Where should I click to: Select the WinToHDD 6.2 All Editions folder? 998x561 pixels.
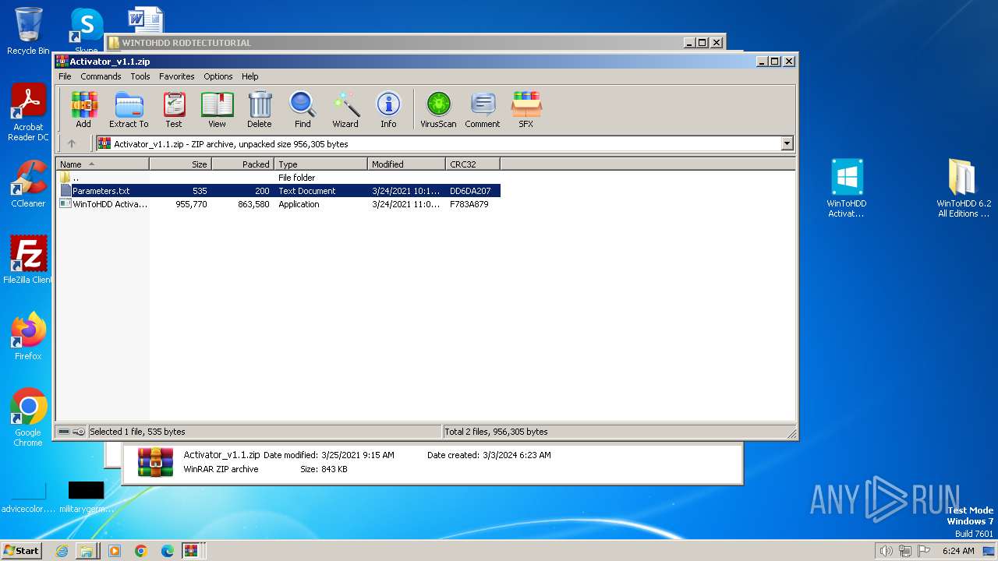pos(964,188)
